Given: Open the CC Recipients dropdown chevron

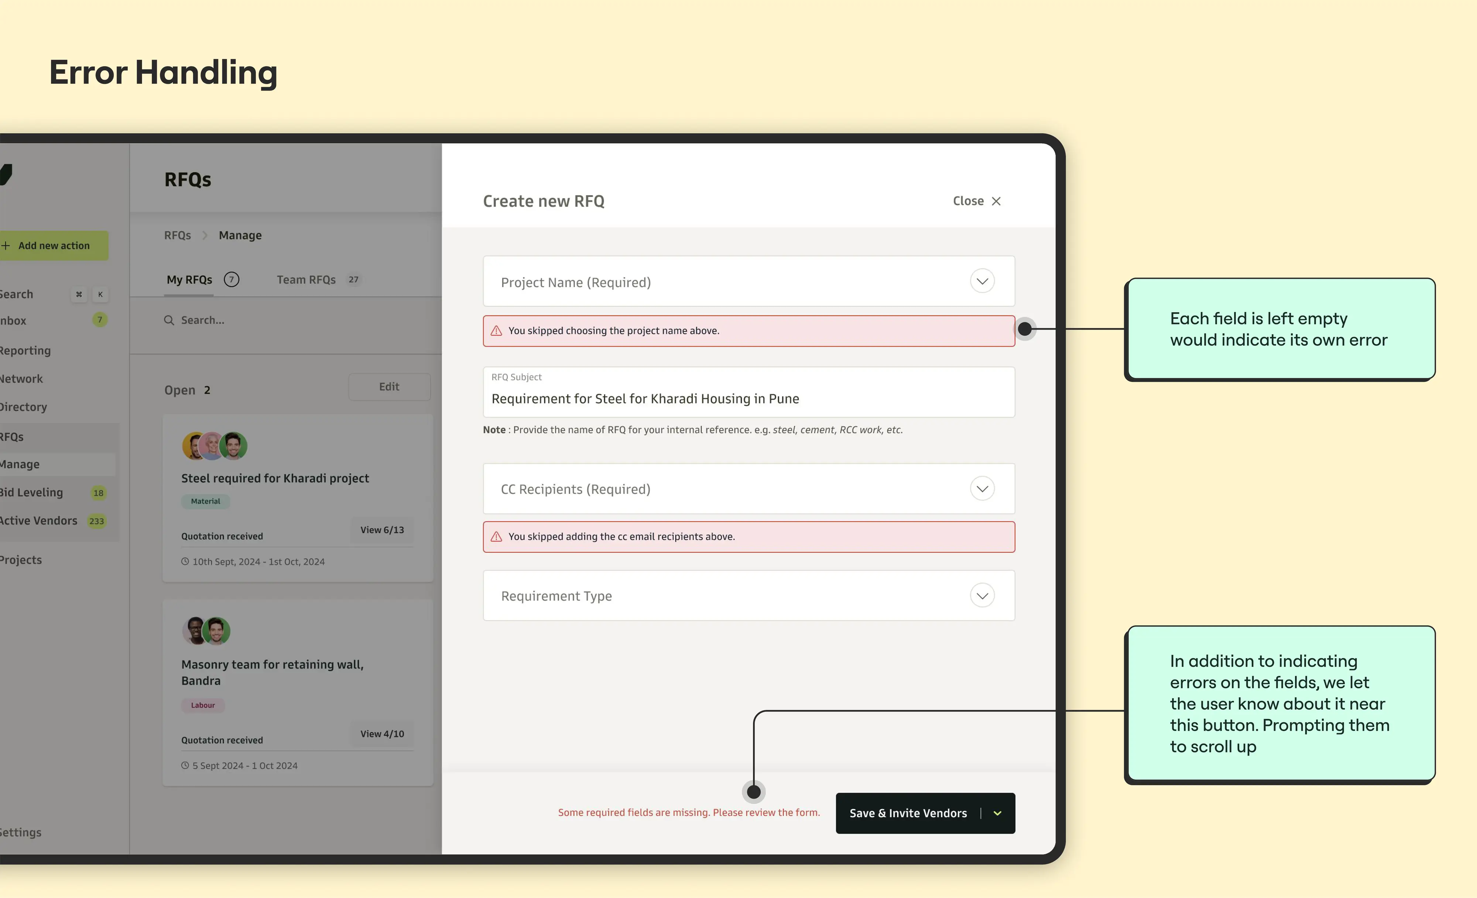Looking at the screenshot, I should coord(982,489).
